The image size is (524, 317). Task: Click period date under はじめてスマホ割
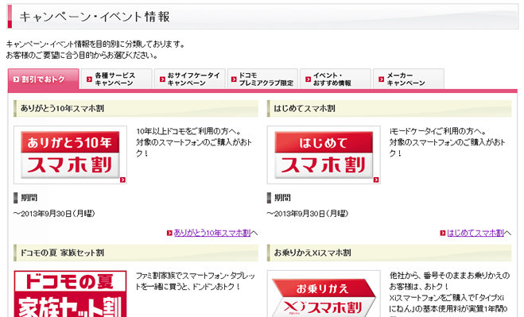click(308, 214)
